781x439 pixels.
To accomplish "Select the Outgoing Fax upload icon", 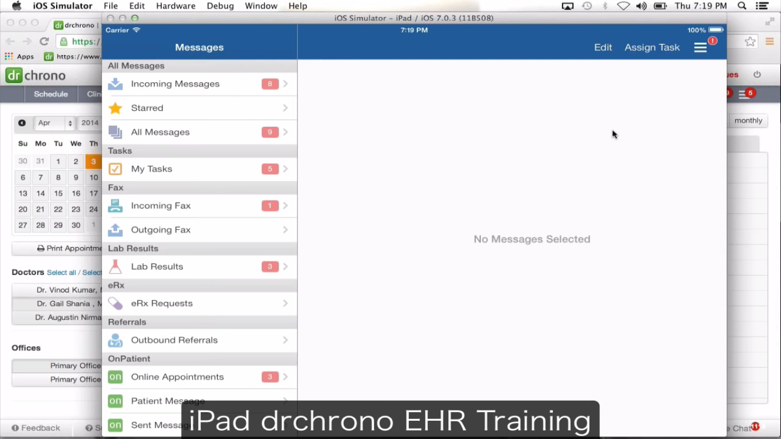I will pos(115,230).
